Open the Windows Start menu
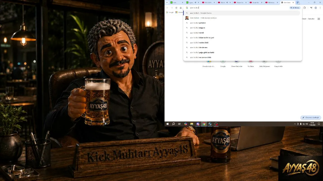 [x=168, y=124]
